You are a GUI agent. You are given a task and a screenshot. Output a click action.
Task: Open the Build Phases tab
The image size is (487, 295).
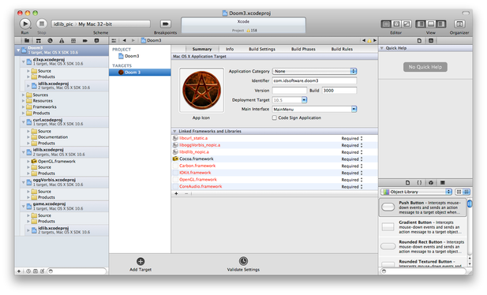click(303, 49)
